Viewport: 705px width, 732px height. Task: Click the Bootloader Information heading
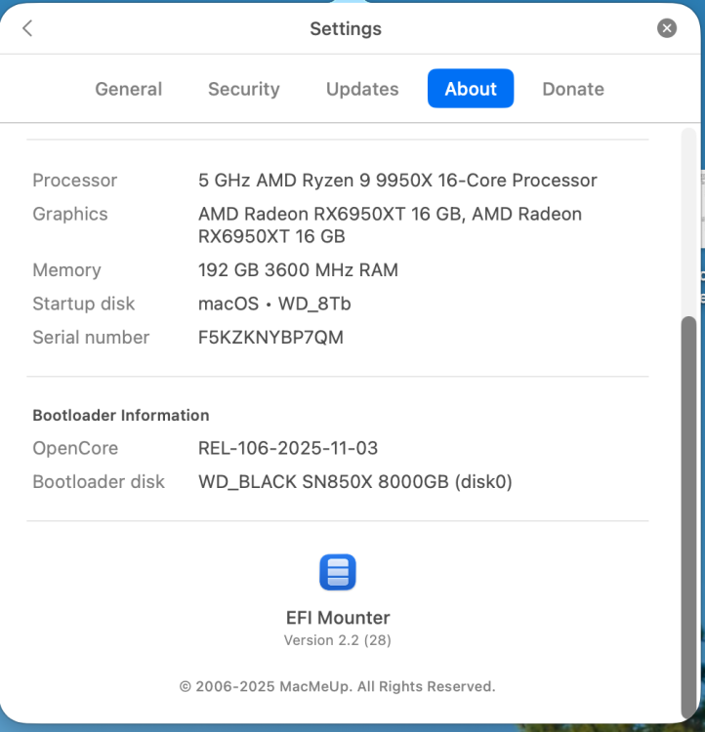121,415
